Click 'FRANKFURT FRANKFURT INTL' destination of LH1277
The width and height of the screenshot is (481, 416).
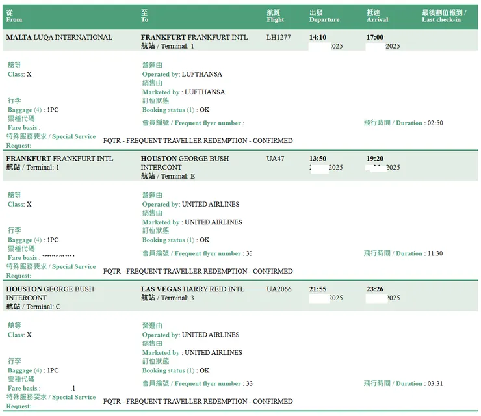(x=194, y=38)
